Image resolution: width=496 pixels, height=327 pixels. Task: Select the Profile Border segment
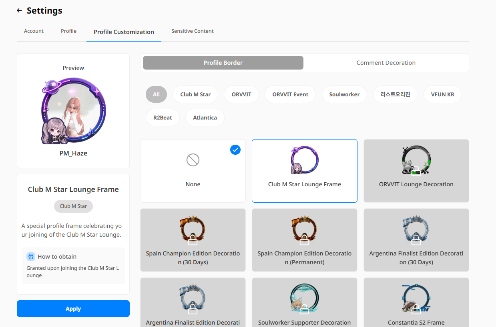pyautogui.click(x=223, y=63)
